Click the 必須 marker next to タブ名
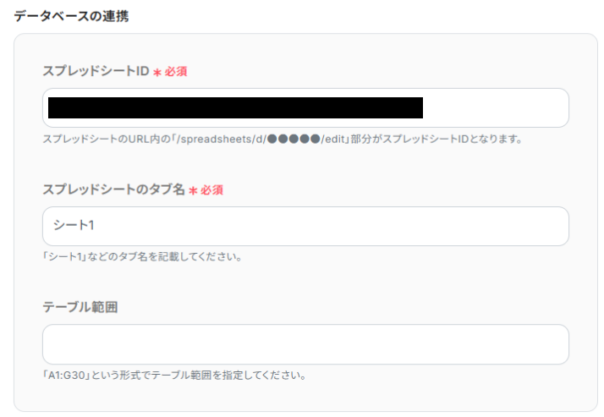 click(x=206, y=189)
